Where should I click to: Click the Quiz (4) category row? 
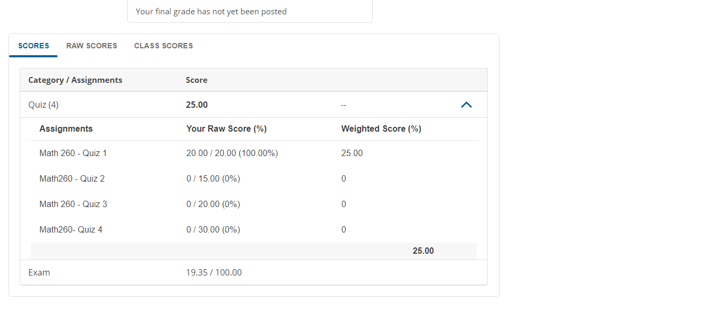click(x=44, y=105)
